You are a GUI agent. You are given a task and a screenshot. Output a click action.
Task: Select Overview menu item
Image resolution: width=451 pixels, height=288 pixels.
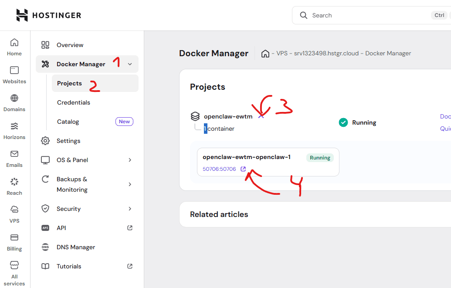click(87, 45)
